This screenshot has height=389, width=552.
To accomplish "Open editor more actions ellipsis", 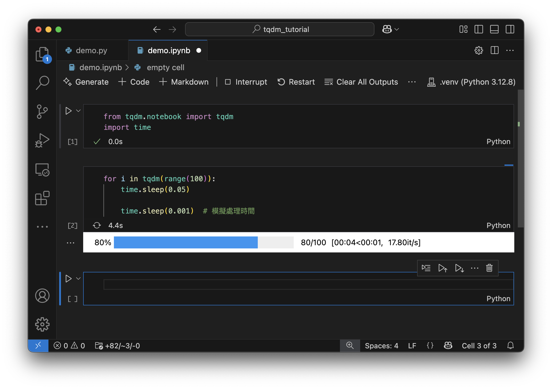I will (510, 50).
